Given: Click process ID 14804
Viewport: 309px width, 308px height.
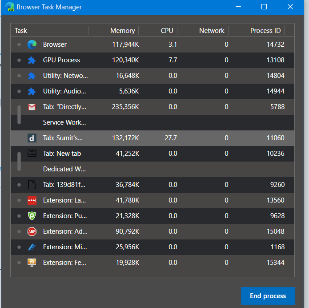Looking at the screenshot, I should pyautogui.click(x=275, y=76).
